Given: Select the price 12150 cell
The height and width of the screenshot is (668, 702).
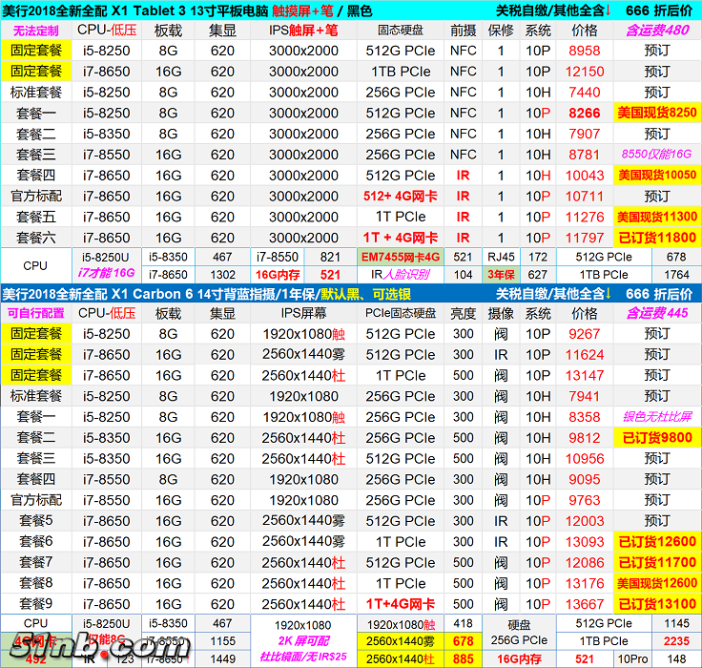Looking at the screenshot, I should click(x=585, y=72).
